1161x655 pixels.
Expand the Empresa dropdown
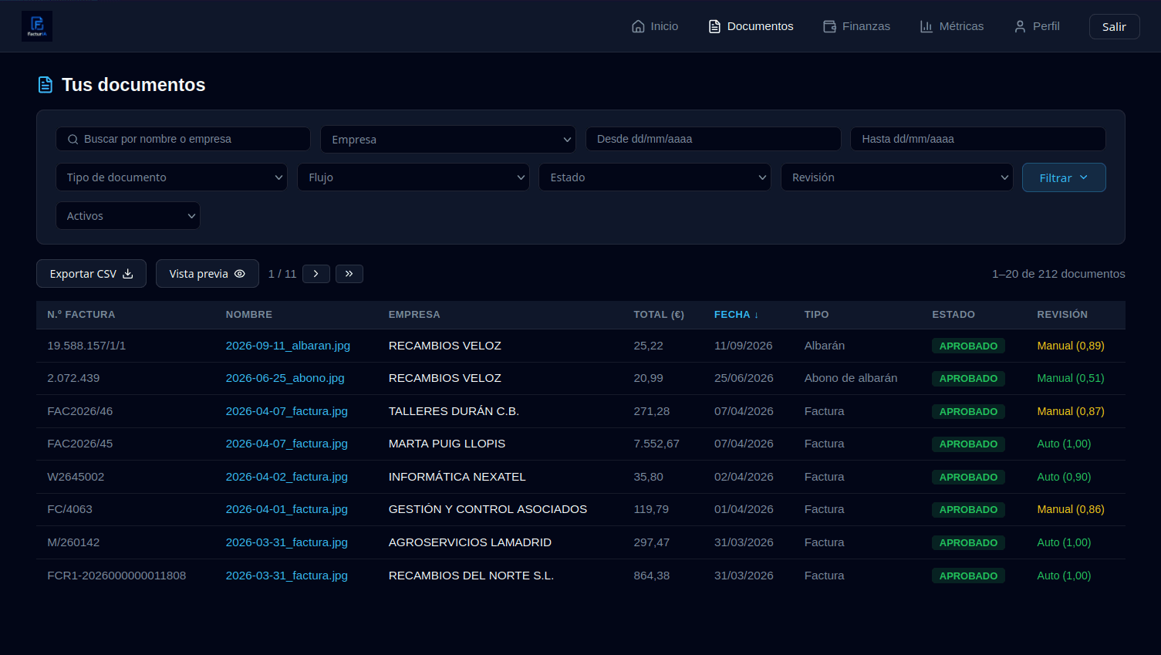[x=448, y=140]
